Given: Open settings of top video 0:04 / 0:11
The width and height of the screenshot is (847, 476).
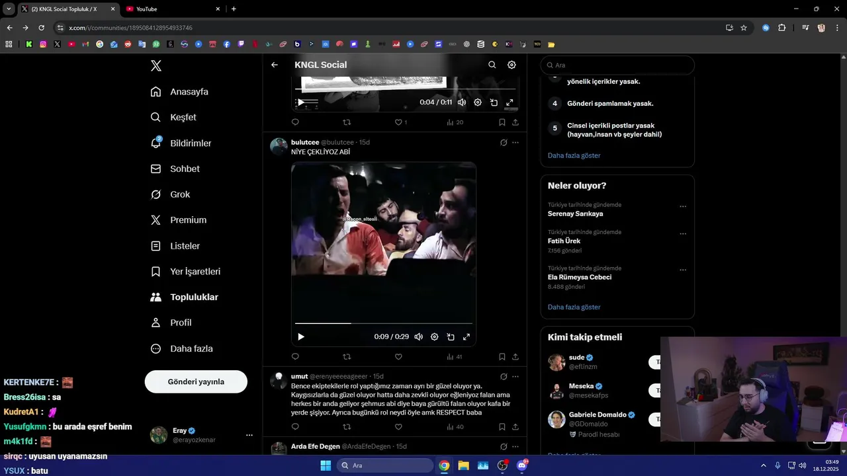Looking at the screenshot, I should (x=478, y=102).
